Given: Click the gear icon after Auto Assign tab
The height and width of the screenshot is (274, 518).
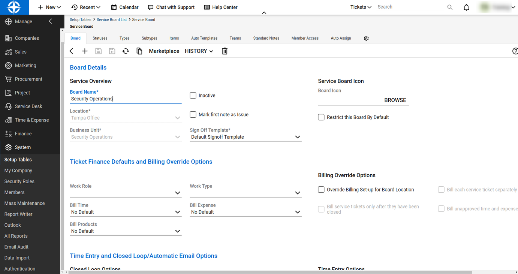Looking at the screenshot, I should click(x=366, y=38).
